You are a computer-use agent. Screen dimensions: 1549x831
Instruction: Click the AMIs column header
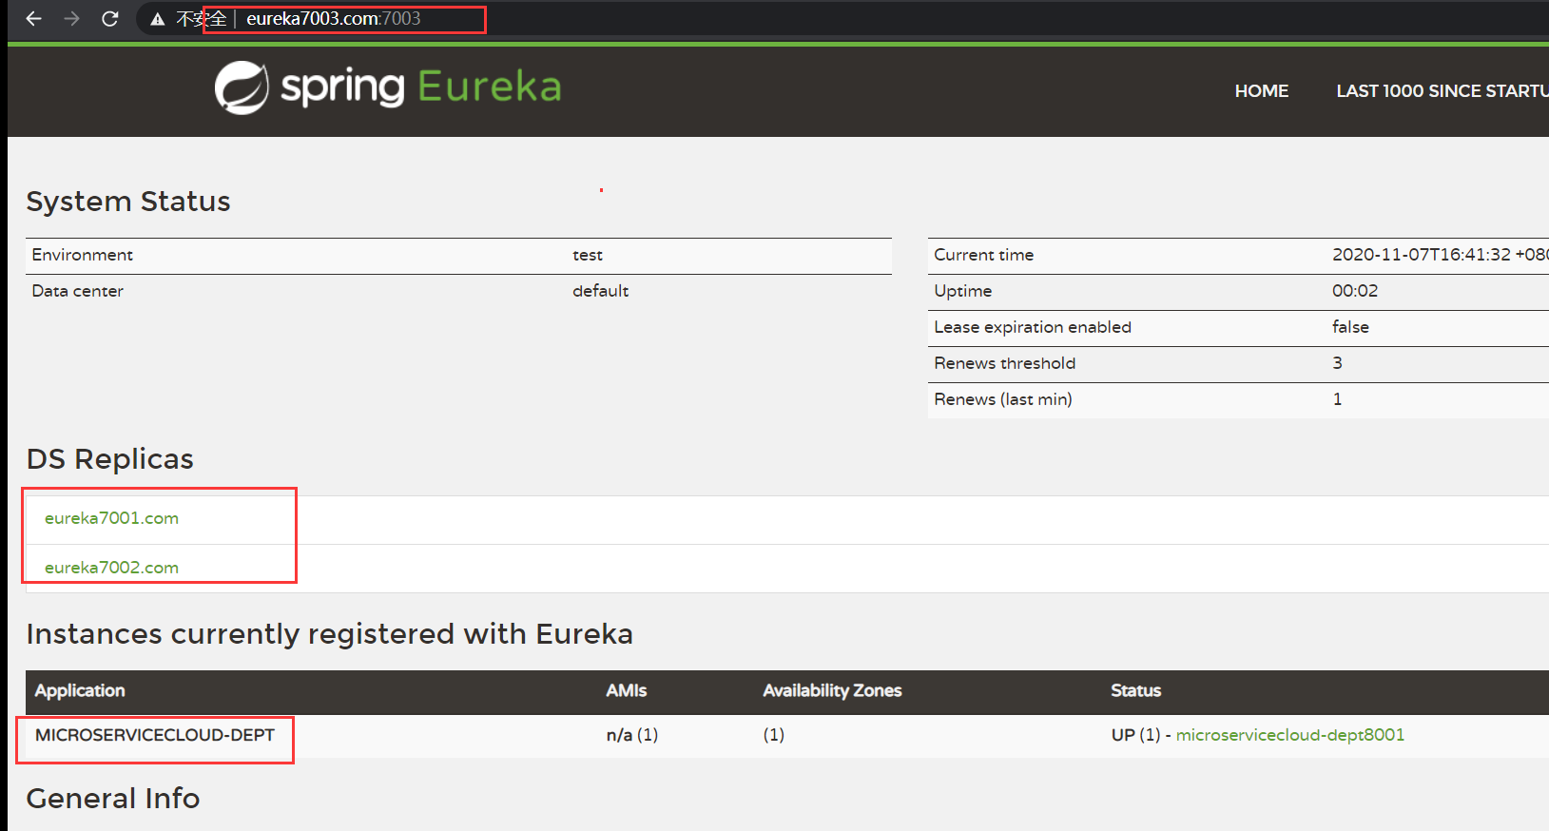[x=626, y=691]
